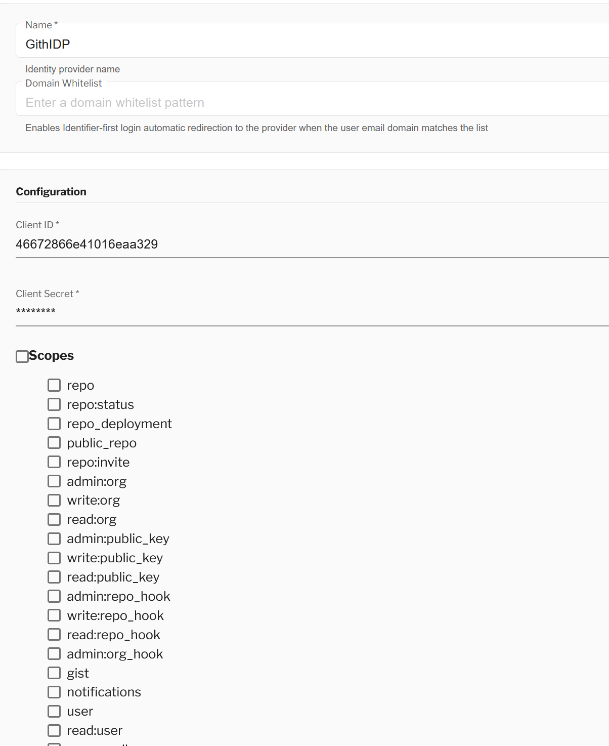This screenshot has width=609, height=746.
Task: Tick the write:public_key checkbox
Action: [54, 558]
